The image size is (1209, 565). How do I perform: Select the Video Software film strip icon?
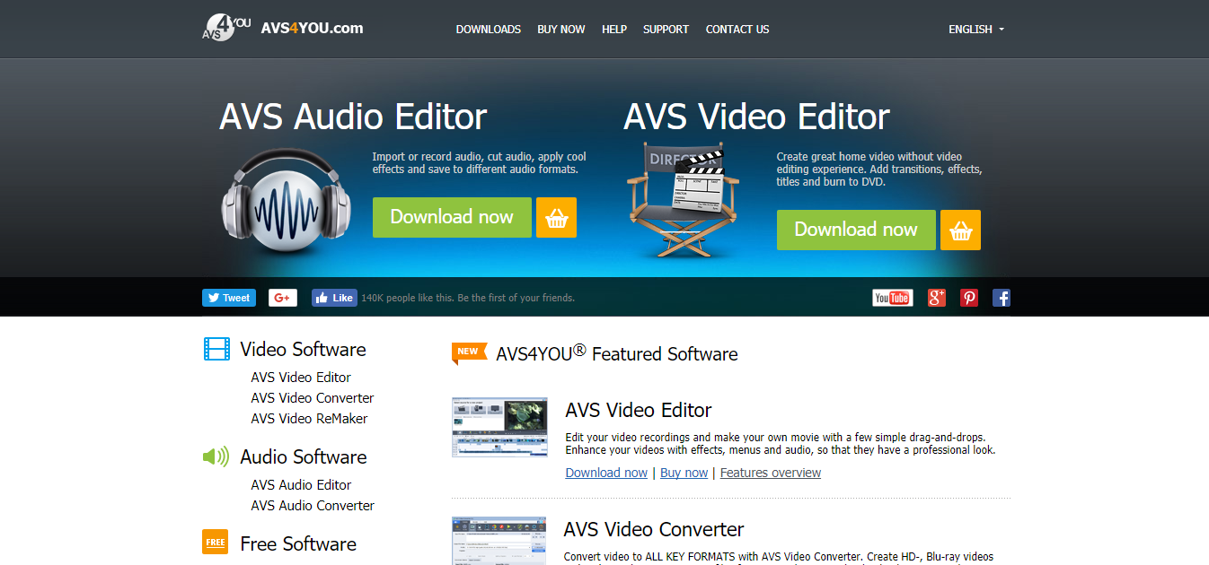coord(216,348)
